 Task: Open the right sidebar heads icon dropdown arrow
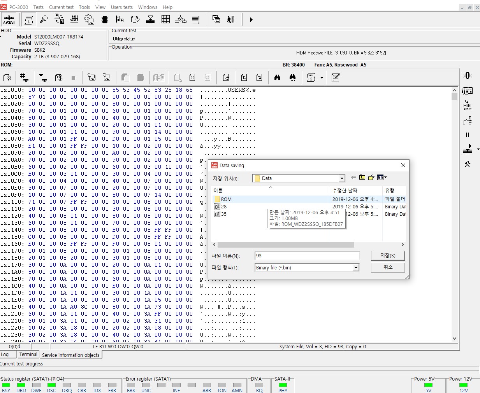pyautogui.click(x=478, y=149)
